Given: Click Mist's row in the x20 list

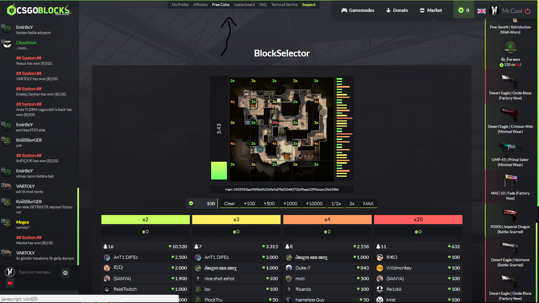Looking at the screenshot, I should 418,300.
